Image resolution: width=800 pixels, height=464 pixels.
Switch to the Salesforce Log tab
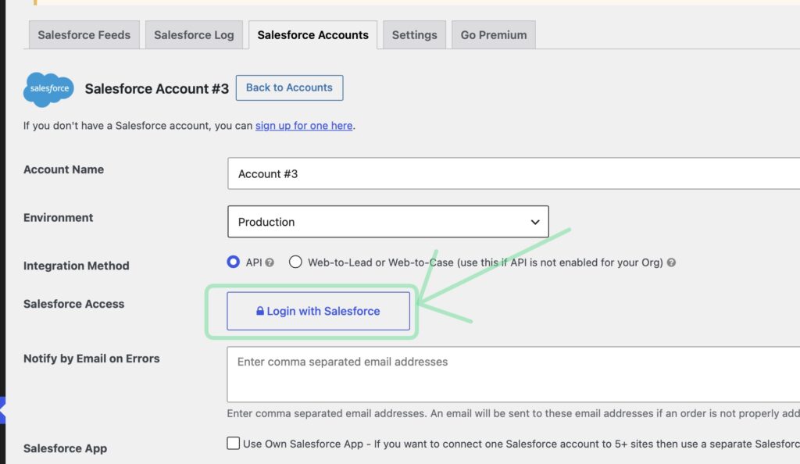click(194, 34)
